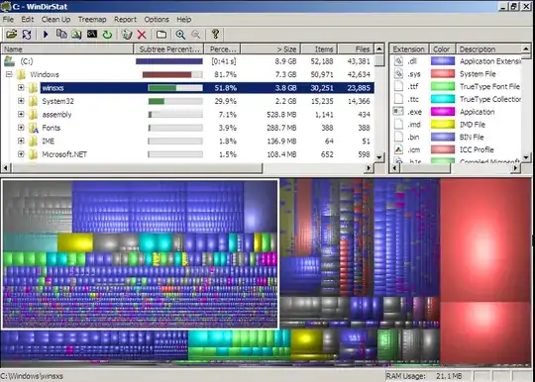
Task: Open the Treemap menu
Action: point(92,20)
